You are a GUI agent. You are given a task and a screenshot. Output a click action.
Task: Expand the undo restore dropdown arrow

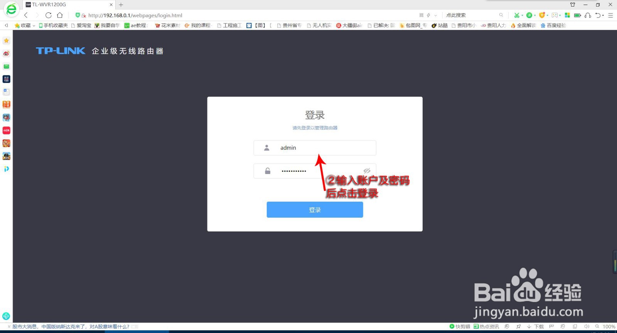coord(603,15)
